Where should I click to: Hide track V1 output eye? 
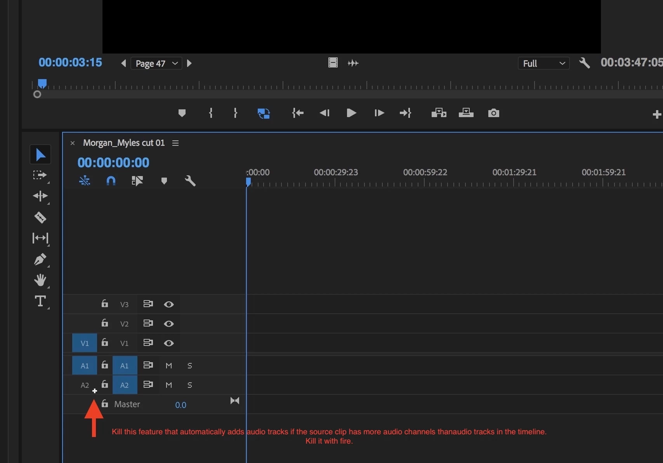169,343
